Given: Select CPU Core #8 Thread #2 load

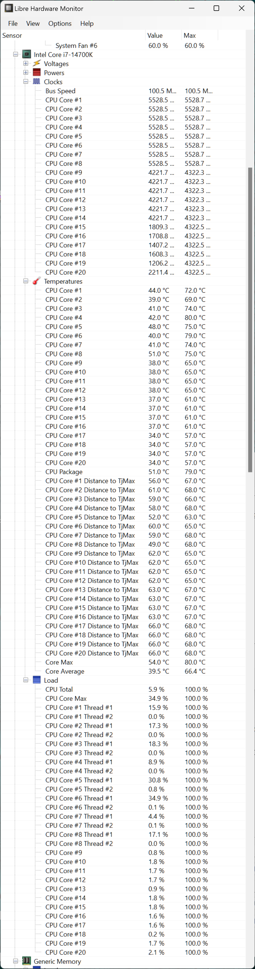Looking at the screenshot, I should coord(123,843).
